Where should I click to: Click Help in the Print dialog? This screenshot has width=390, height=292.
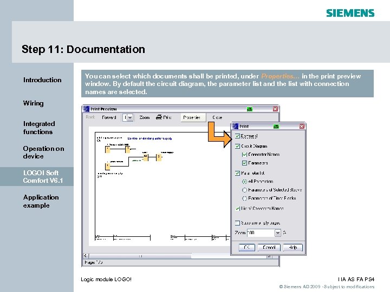click(292, 248)
